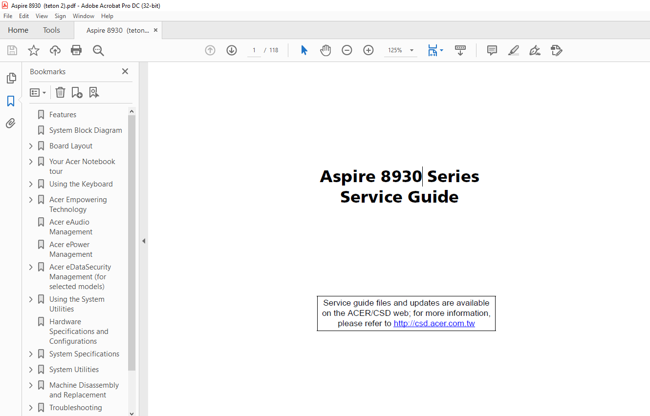Zoom in with plus icon

tap(368, 50)
